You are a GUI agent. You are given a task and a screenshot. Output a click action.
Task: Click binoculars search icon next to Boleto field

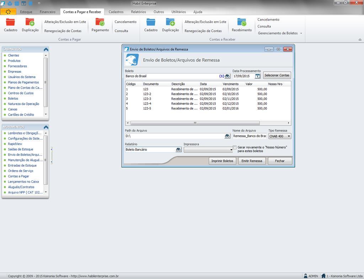[x=227, y=76]
